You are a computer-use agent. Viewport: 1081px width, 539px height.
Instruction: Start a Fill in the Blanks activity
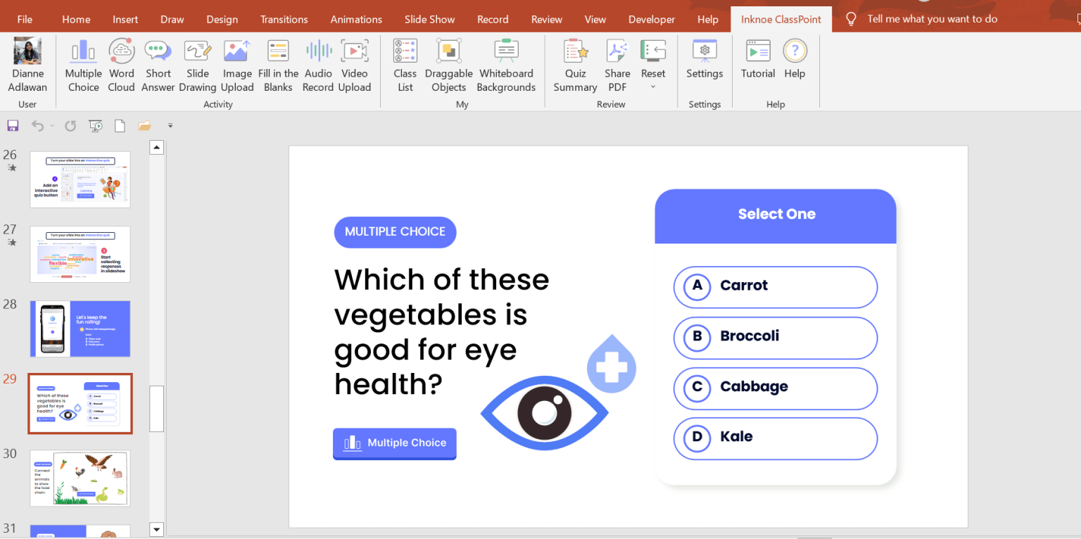tap(277, 63)
